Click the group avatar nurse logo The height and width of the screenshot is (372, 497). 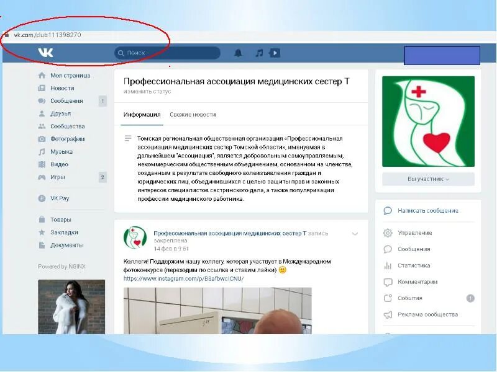pos(428,122)
